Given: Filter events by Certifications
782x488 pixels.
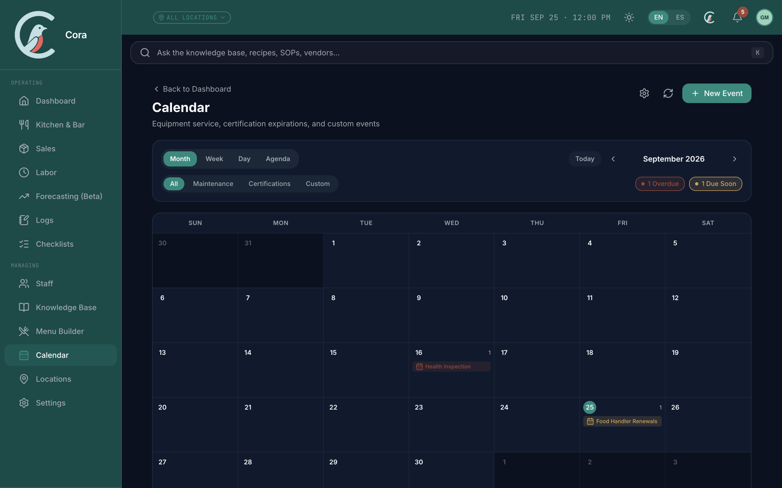Looking at the screenshot, I should pyautogui.click(x=269, y=184).
